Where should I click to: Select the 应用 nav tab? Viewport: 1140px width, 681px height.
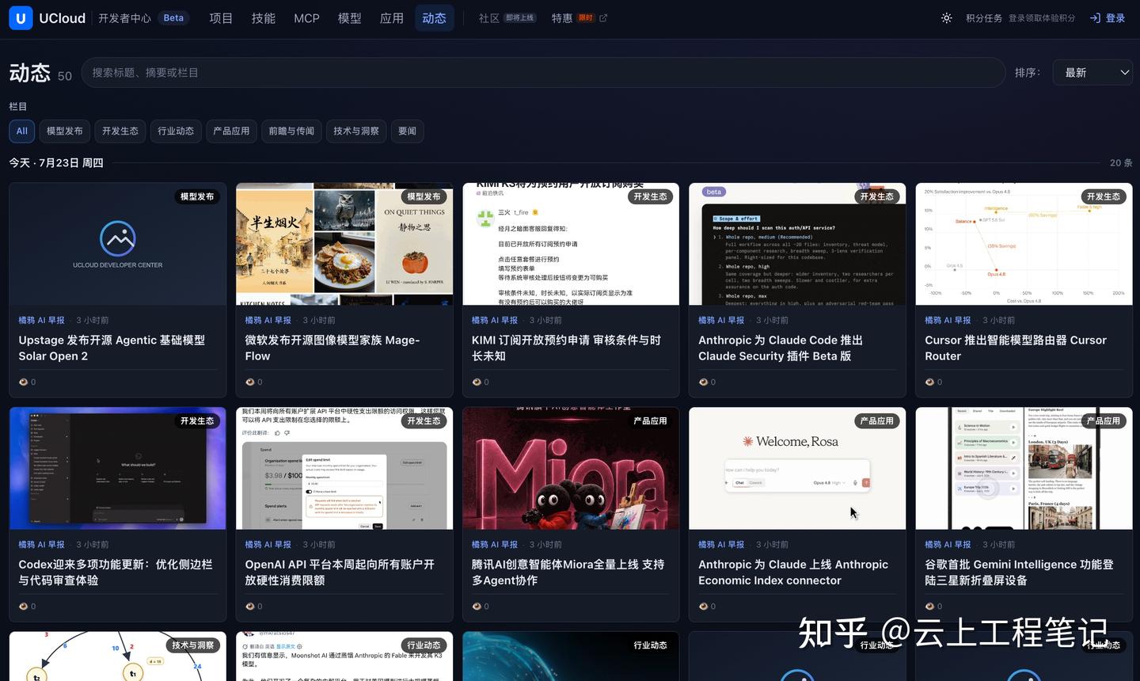pyautogui.click(x=392, y=18)
